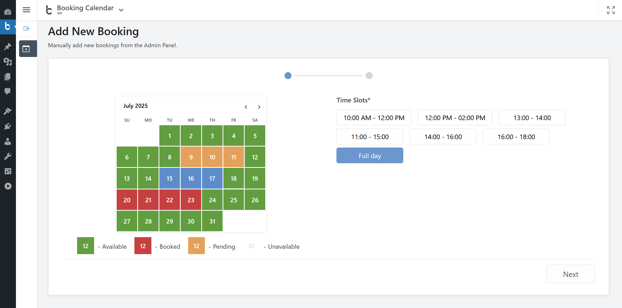622x308 pixels.
Task: Toggle the Full day time slot
Action: (x=370, y=156)
